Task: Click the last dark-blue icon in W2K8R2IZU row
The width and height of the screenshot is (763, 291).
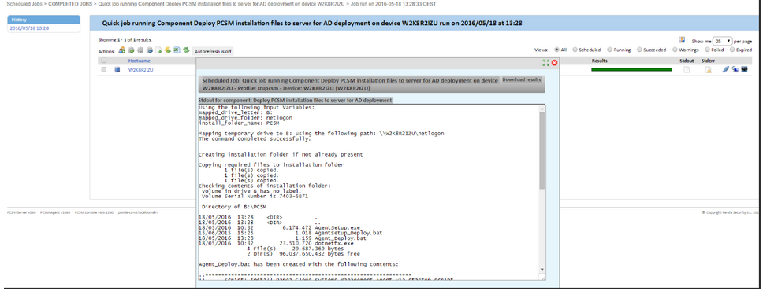Action: click(x=744, y=70)
